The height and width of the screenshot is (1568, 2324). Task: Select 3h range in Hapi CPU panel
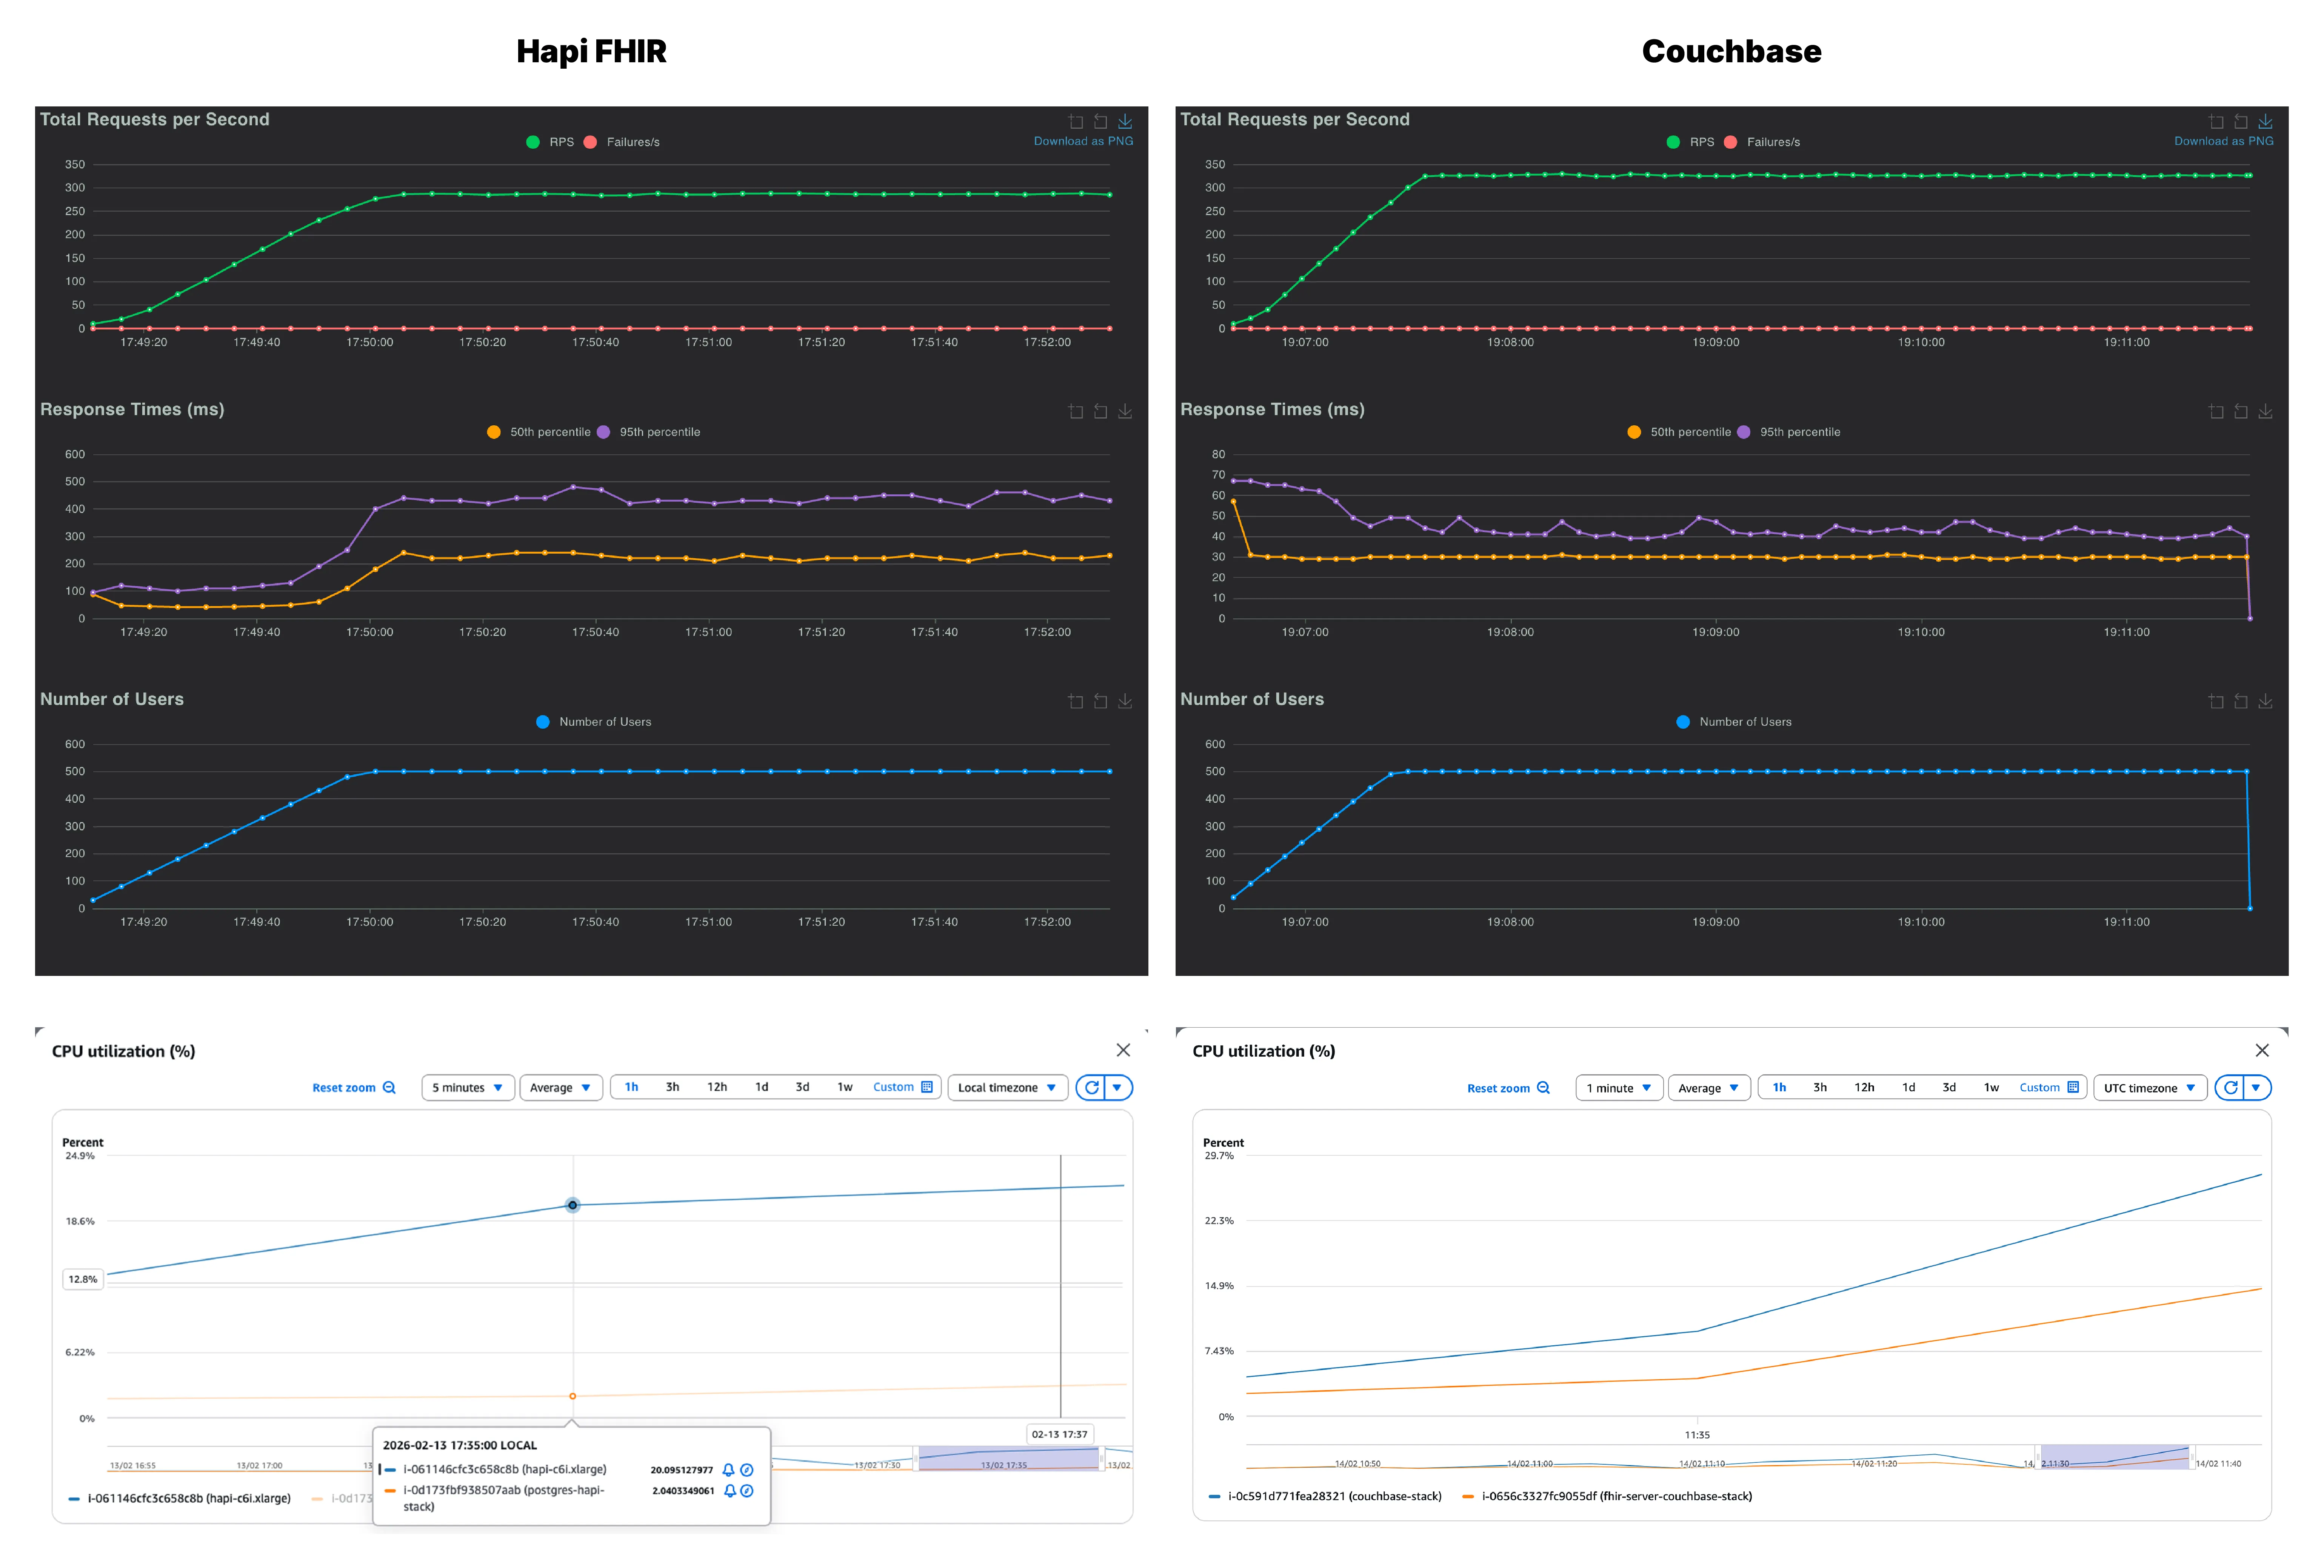672,1087
